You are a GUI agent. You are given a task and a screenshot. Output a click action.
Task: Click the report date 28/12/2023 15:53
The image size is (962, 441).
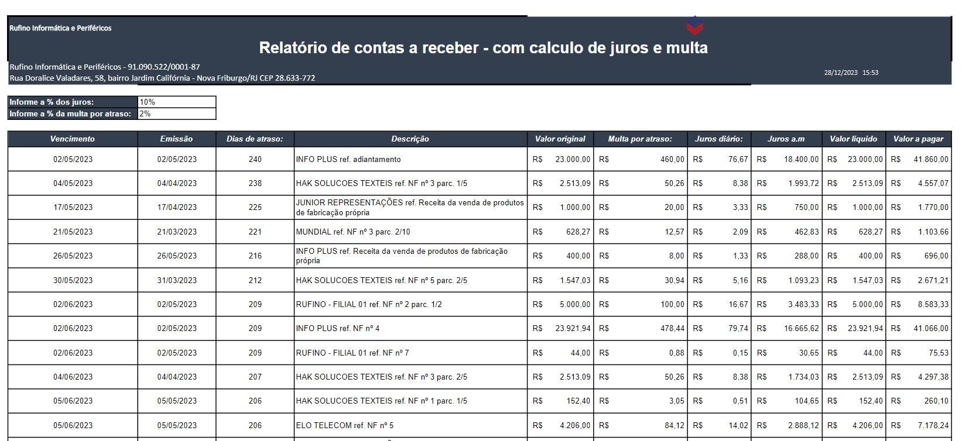point(851,73)
